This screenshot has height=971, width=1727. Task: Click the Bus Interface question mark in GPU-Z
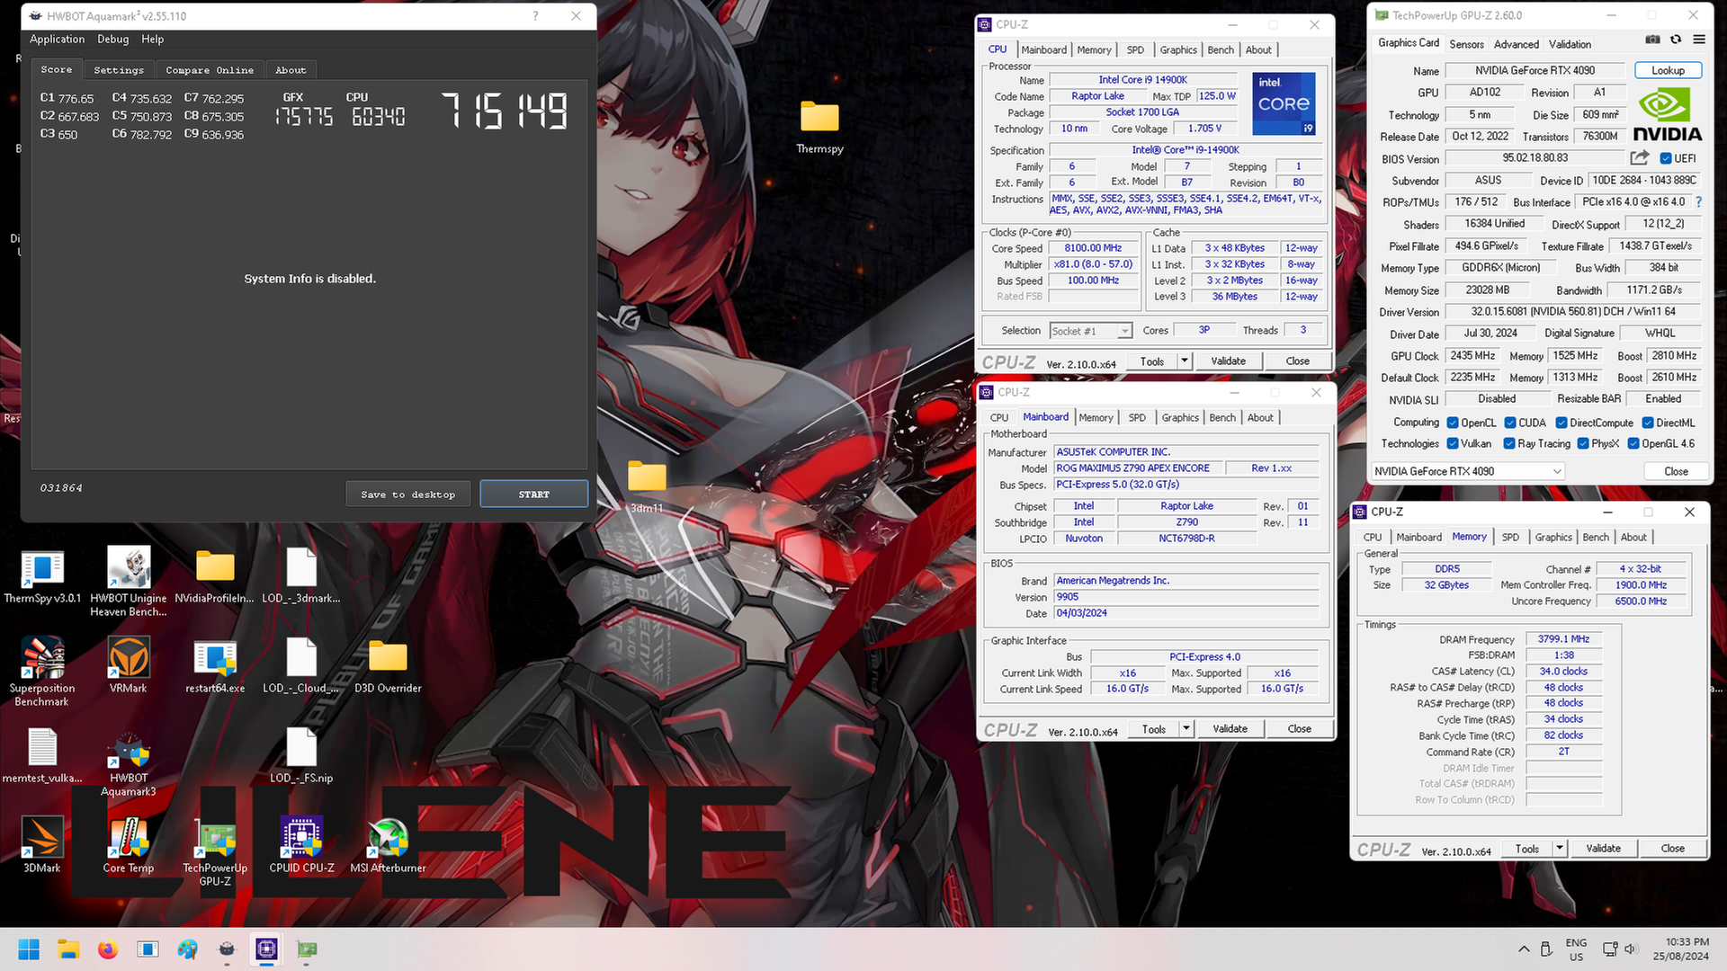point(1699,202)
